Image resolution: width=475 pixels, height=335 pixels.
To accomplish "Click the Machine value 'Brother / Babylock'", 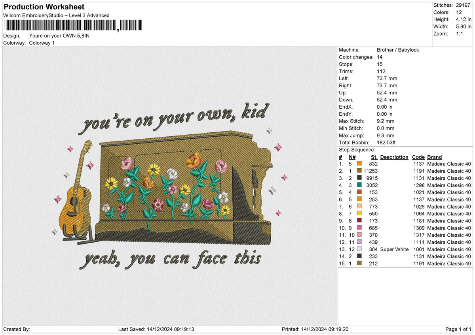I will click(x=398, y=50).
